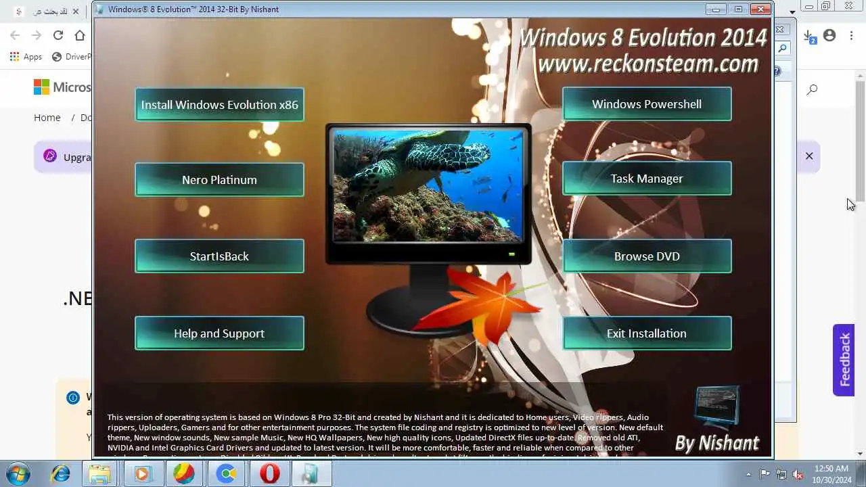Screen dimensions: 866x487
Task: Open Nero Platinum installer
Action: [219, 180]
